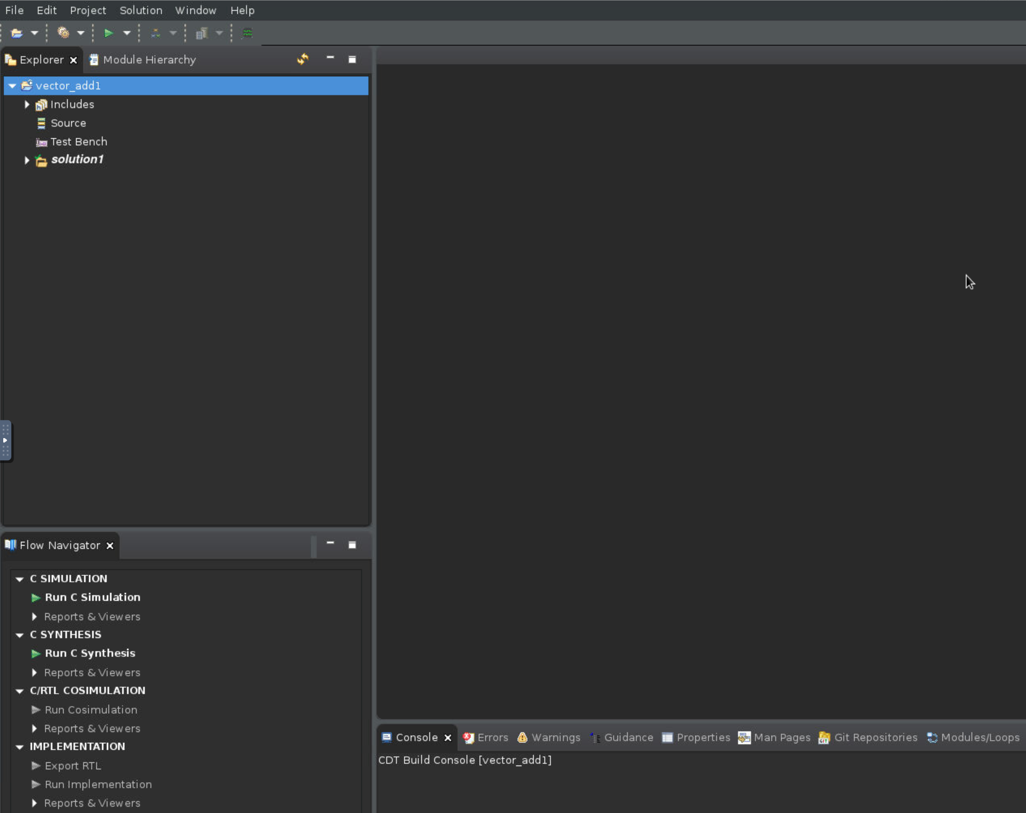
Task: Switch to the Properties tab
Action: pyautogui.click(x=696, y=738)
